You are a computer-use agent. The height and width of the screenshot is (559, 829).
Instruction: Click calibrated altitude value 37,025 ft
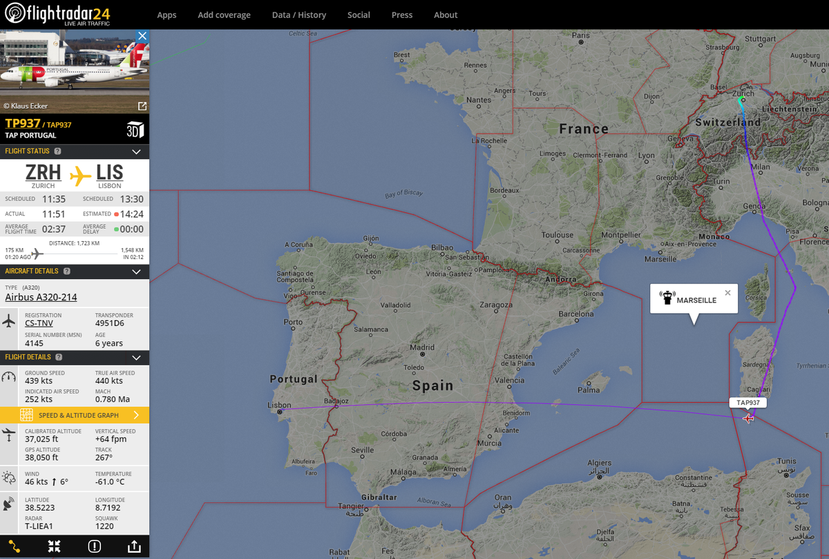pyautogui.click(x=41, y=439)
